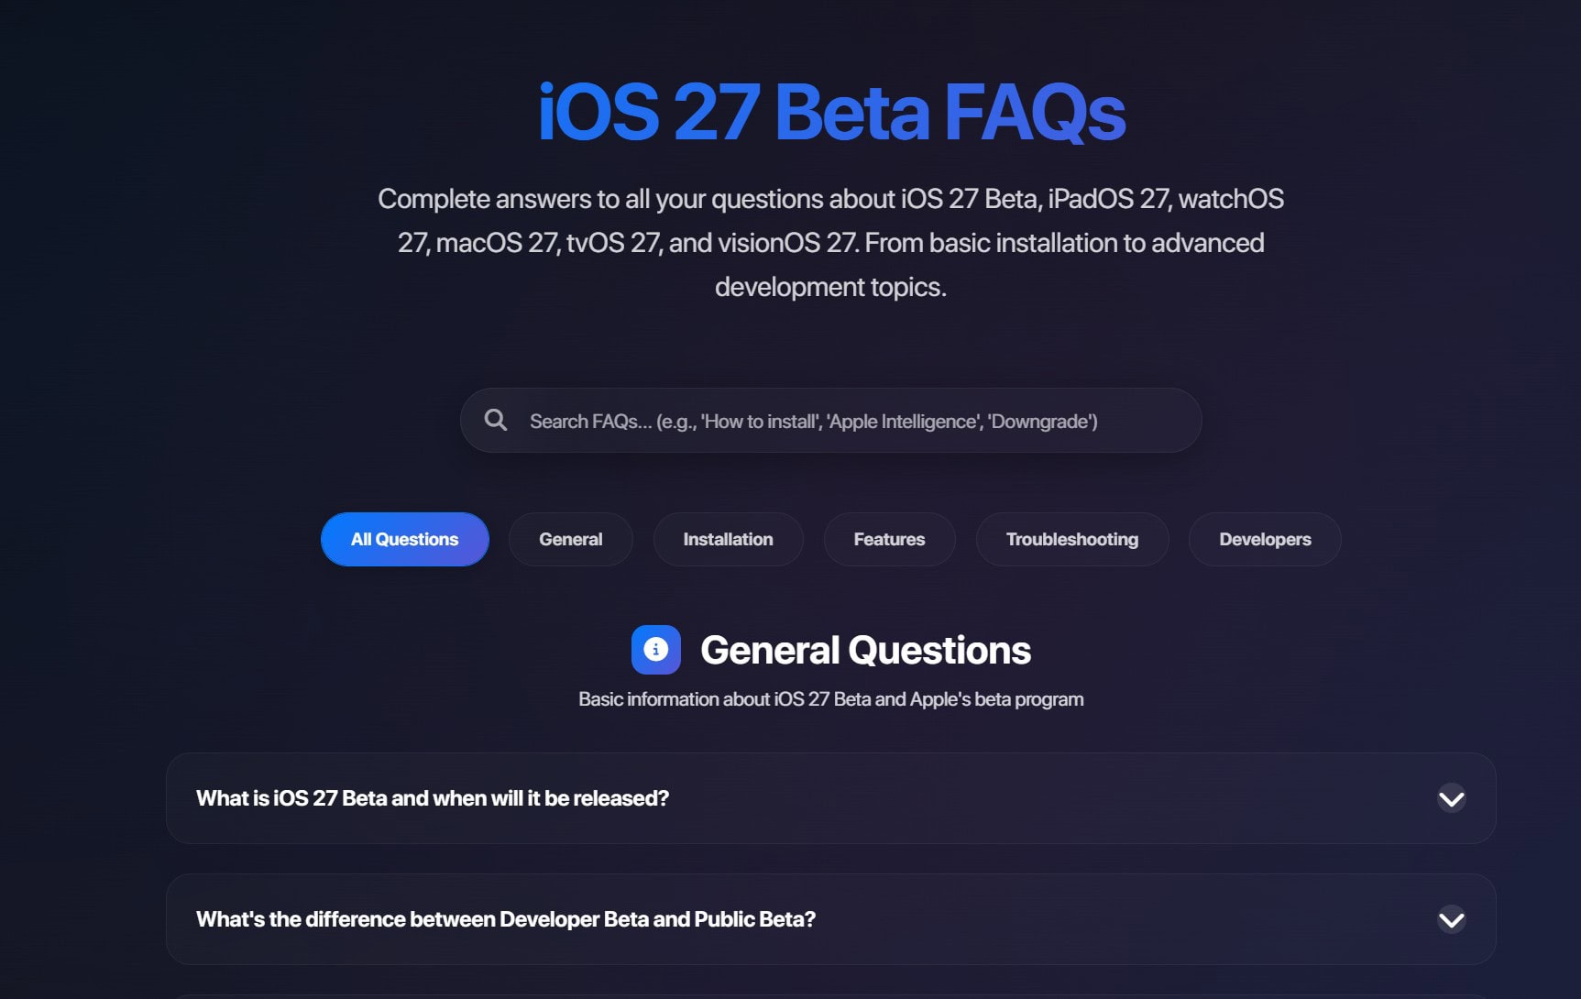Viewport: 1581px width, 999px height.
Task: Show the Features category questions
Action: (x=889, y=540)
